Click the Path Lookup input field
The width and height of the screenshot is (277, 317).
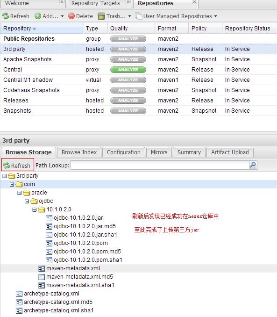point(160,165)
